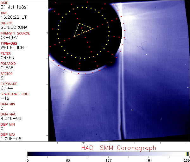
Task: Click the EXPOSURE label
Action: click(9, 84)
